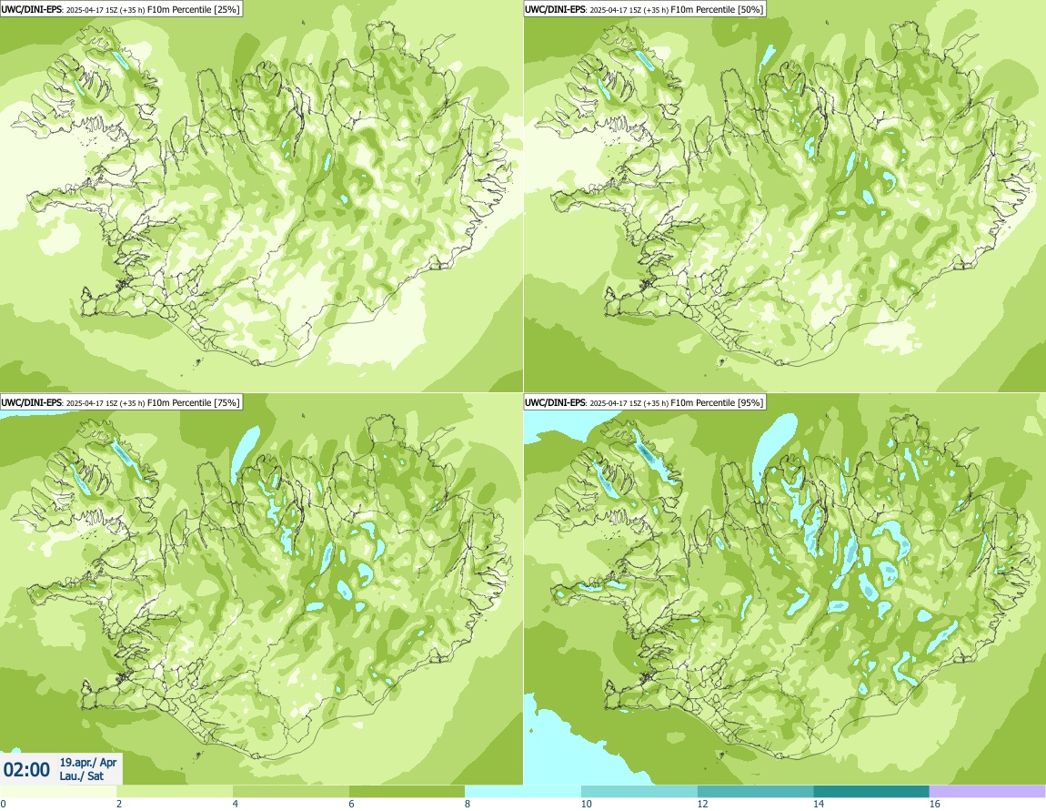
Task: Click the '19.apr./ Apr' date text
Action: click(x=88, y=762)
